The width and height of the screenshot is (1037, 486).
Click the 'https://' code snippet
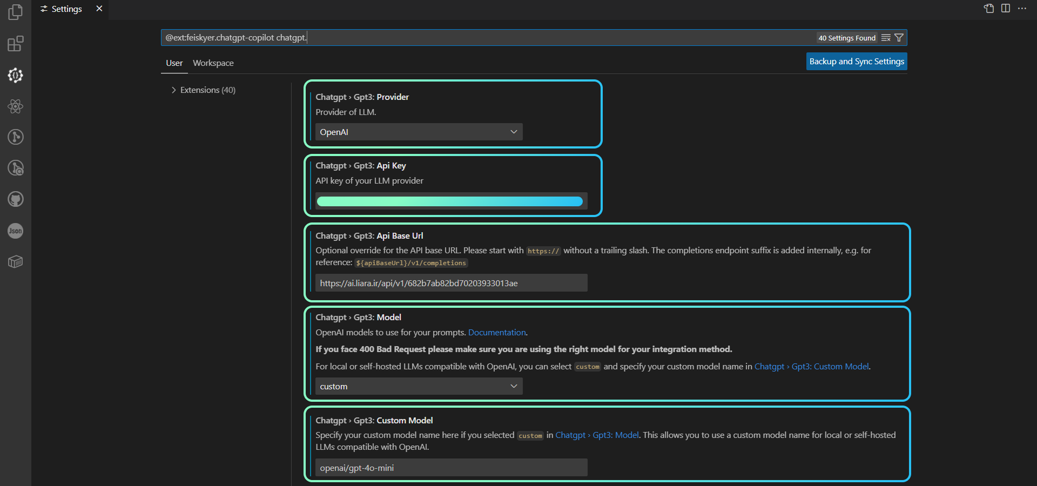point(543,251)
